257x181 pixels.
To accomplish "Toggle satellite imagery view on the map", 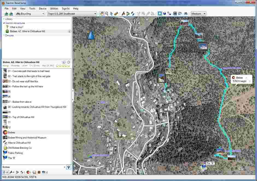I will pyautogui.click(x=164, y=13).
